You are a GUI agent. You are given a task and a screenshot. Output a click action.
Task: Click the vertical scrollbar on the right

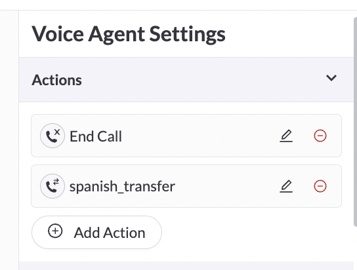coord(355,122)
